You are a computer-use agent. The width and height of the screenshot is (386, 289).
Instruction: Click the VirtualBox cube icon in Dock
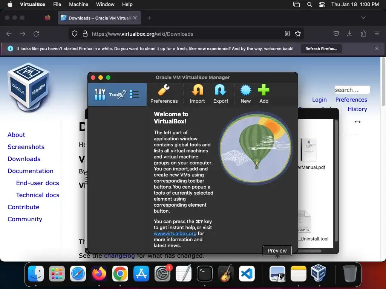[x=319, y=273]
